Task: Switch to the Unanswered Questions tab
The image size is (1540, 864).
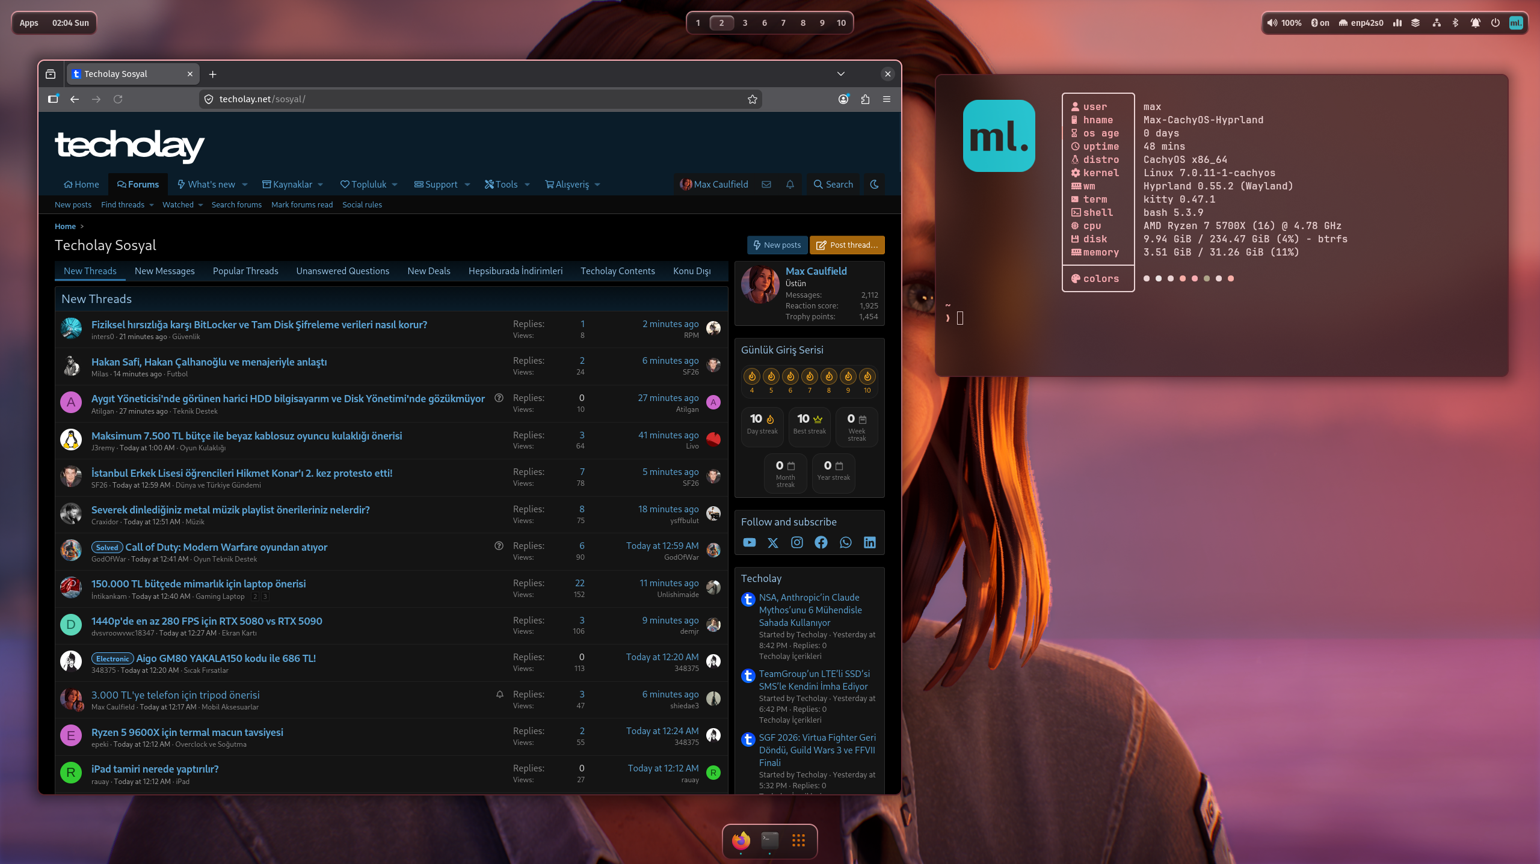Action: coord(343,271)
